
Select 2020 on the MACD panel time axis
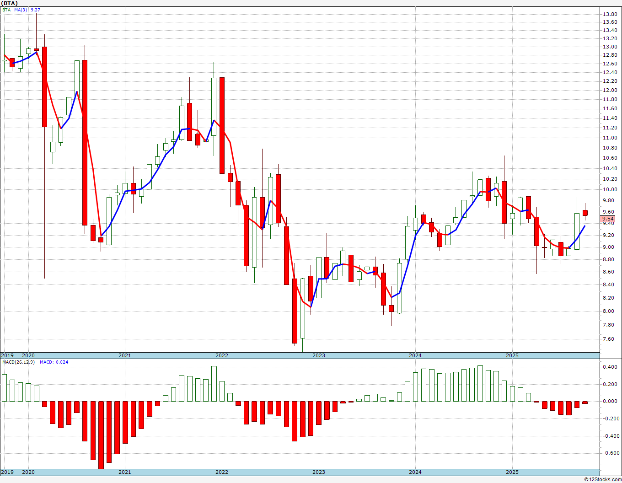coord(28,472)
